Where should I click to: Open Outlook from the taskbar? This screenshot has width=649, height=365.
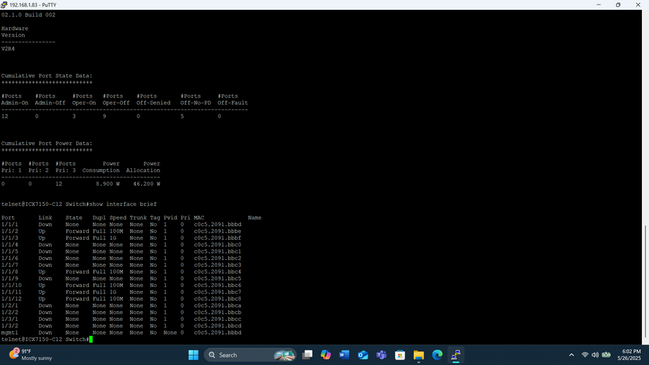pyautogui.click(x=363, y=355)
